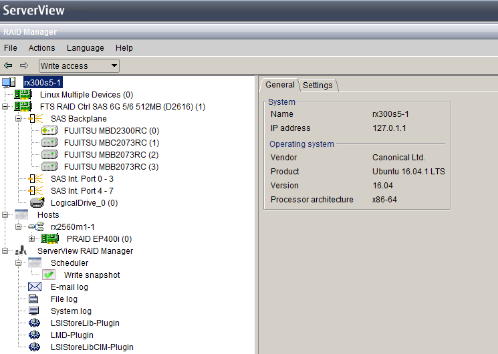Open the File menu
Image resolution: width=498 pixels, height=354 pixels.
[x=11, y=48]
